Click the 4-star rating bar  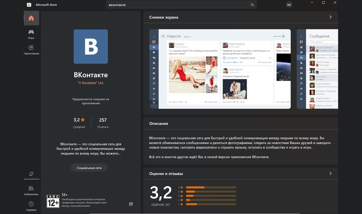(211, 192)
